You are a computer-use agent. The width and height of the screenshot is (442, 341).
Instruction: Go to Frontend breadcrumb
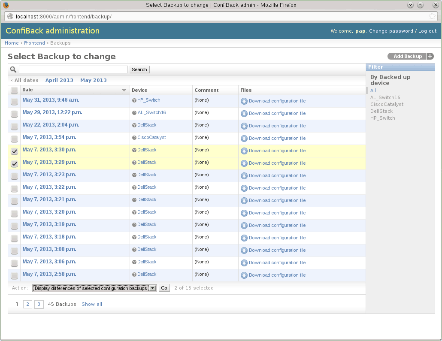[34, 43]
